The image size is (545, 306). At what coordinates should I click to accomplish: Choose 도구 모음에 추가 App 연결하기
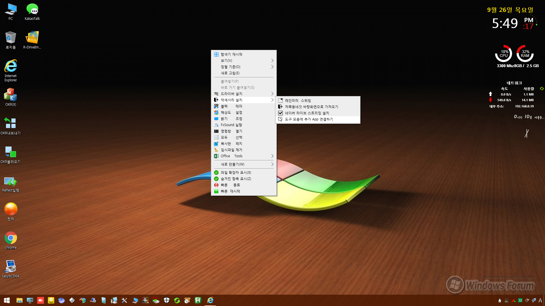point(318,119)
